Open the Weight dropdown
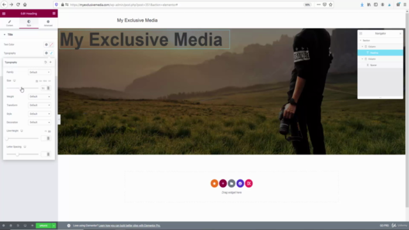Viewport: 409px width, 230px height. [x=40, y=96]
